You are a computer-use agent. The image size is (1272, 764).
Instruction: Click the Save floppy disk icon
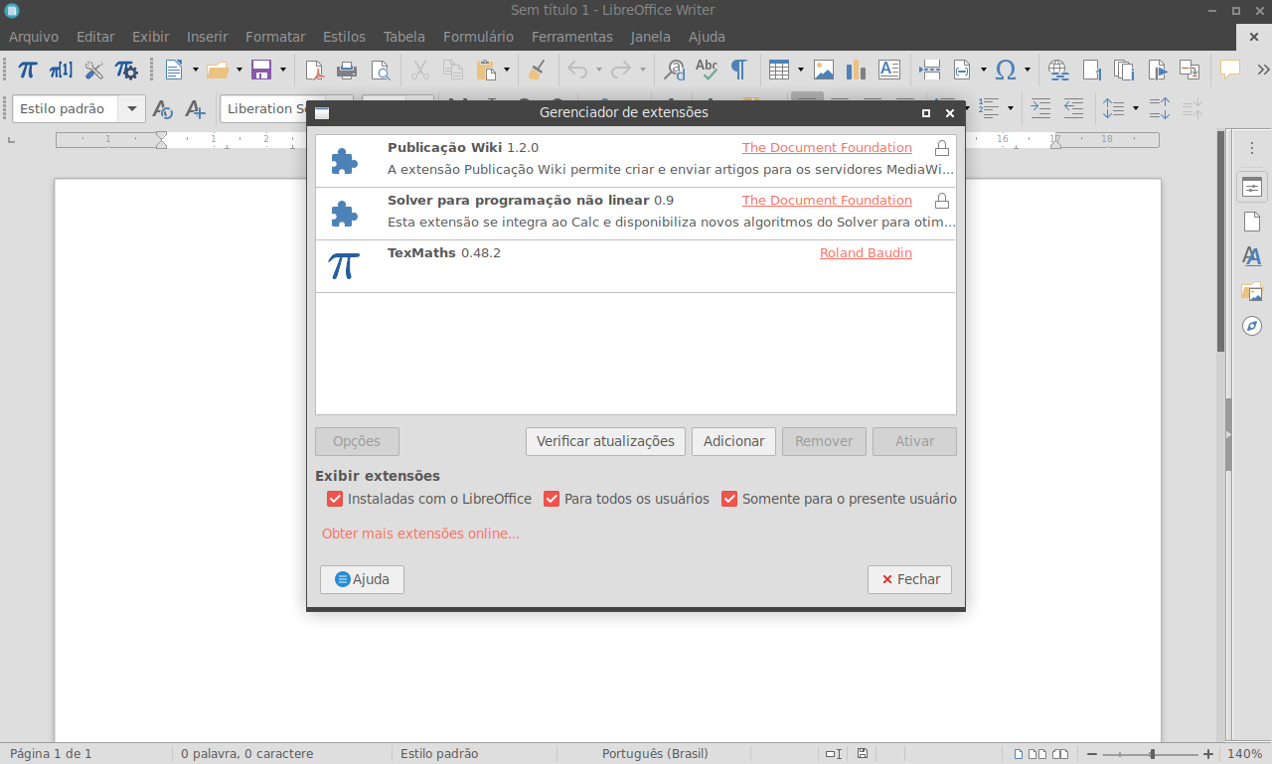(261, 70)
